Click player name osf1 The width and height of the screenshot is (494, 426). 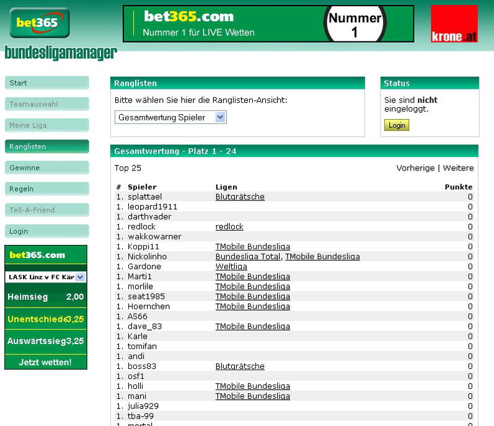click(136, 376)
